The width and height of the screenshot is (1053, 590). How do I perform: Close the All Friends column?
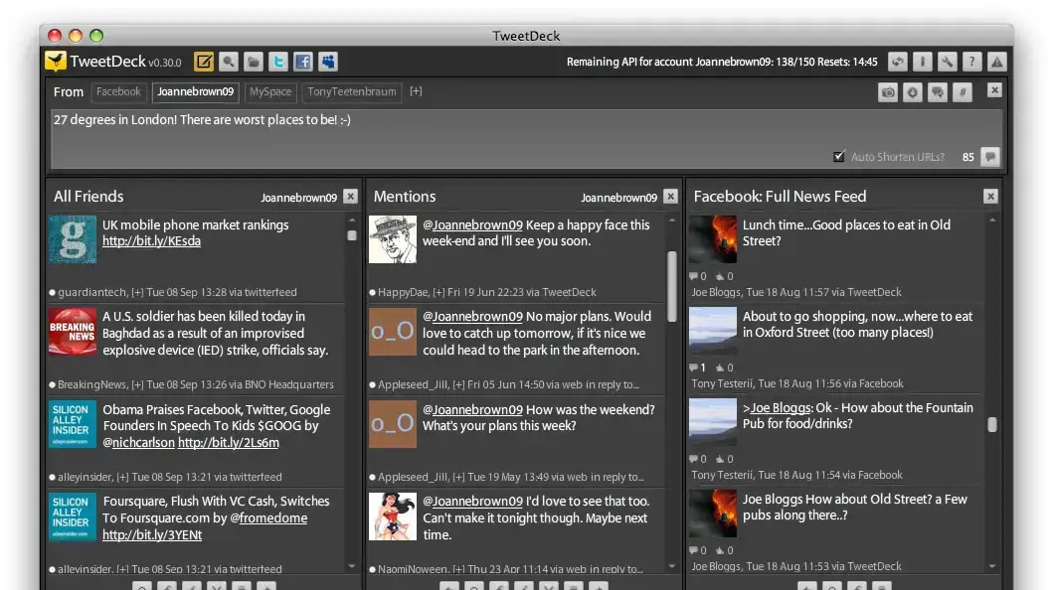(x=351, y=197)
